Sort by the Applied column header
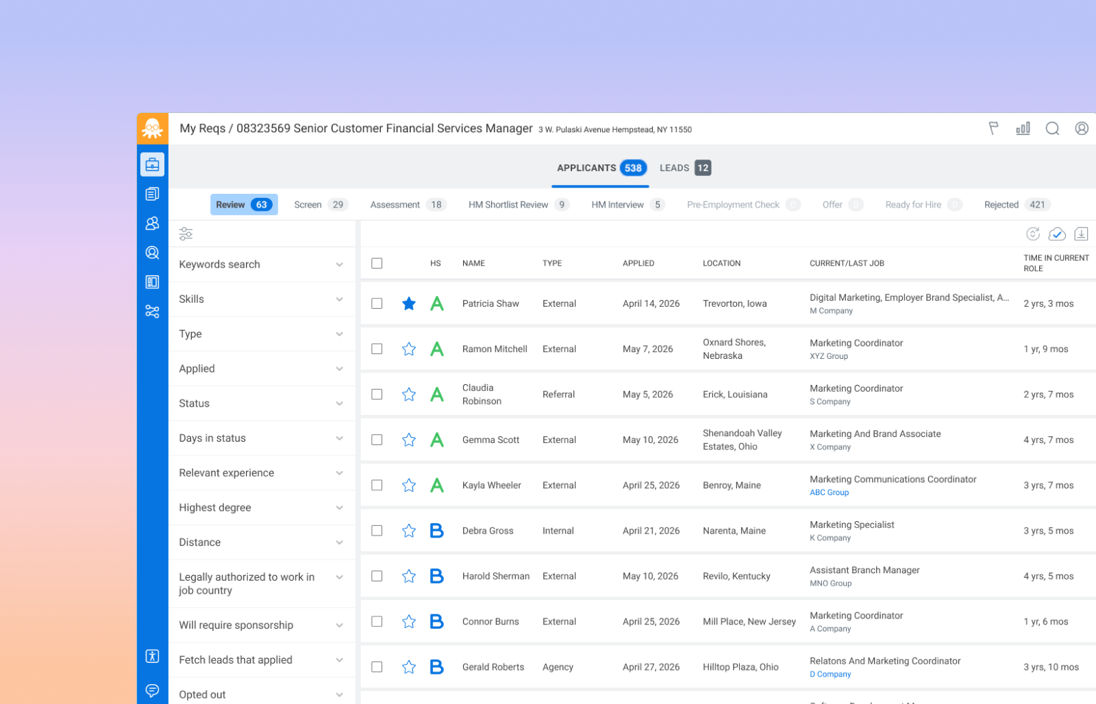1096x704 pixels. tap(638, 263)
